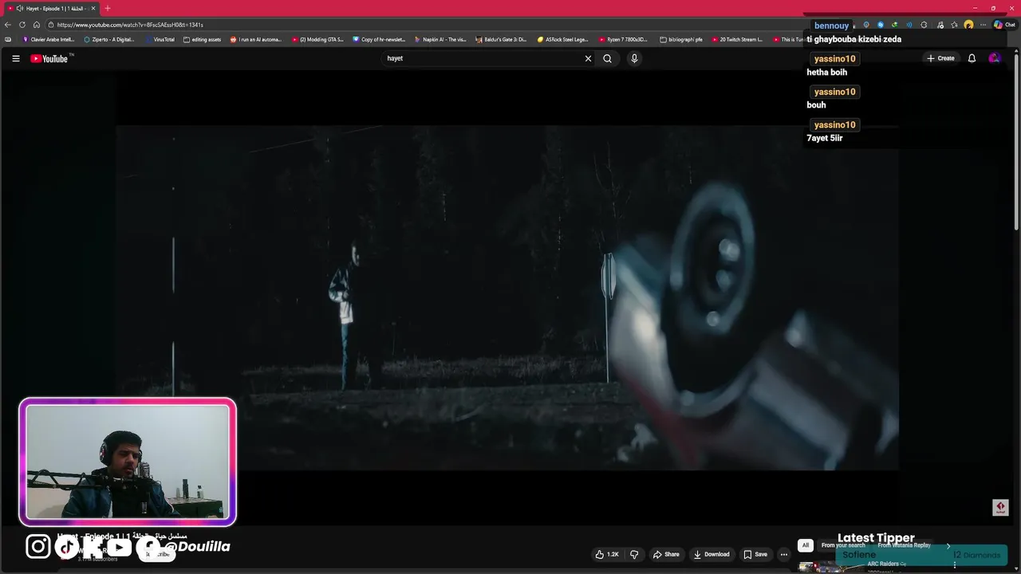
Task: Open the 'Ziperto - A Digital...' bookmark
Action: coord(109,39)
